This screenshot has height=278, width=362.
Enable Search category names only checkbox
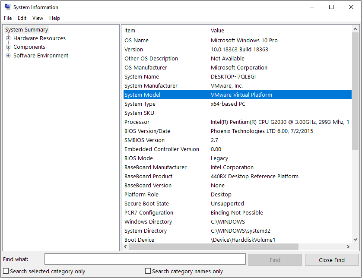click(148, 271)
